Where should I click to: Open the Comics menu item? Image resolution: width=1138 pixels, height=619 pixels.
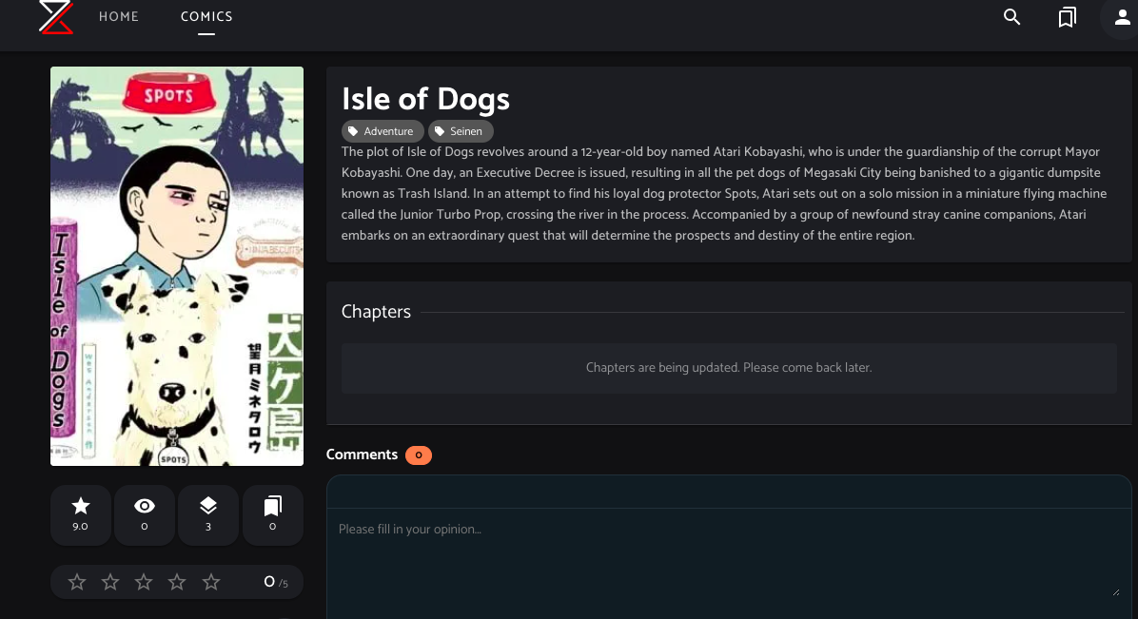coord(206,17)
